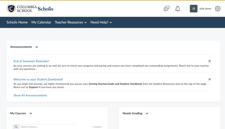
Task: Open End of Semester Reminder! link
Action: (x=31, y=61)
